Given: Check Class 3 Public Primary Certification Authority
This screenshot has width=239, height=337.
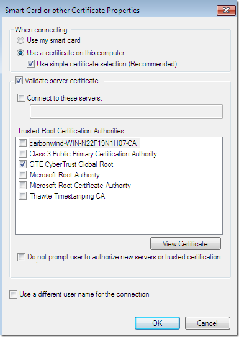Looking at the screenshot, I should [x=23, y=154].
